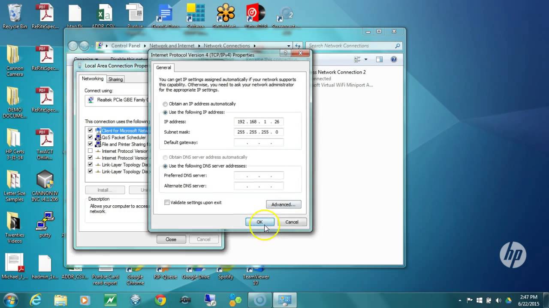
Task: Click the Action Center flag tray icon
Action: coord(469,300)
